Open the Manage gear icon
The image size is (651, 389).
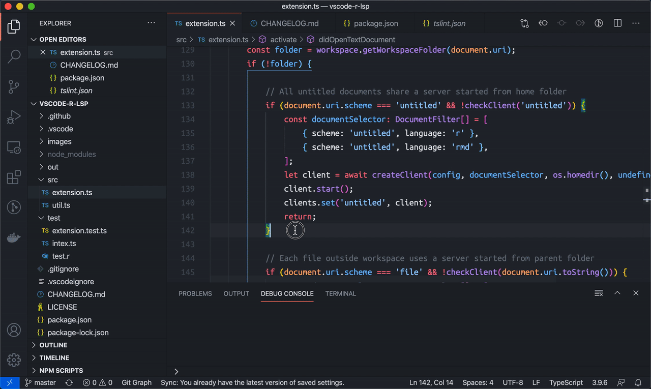pos(14,360)
